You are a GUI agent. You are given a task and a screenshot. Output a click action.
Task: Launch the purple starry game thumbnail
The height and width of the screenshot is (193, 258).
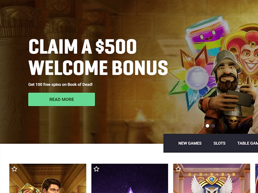[x=130, y=179]
